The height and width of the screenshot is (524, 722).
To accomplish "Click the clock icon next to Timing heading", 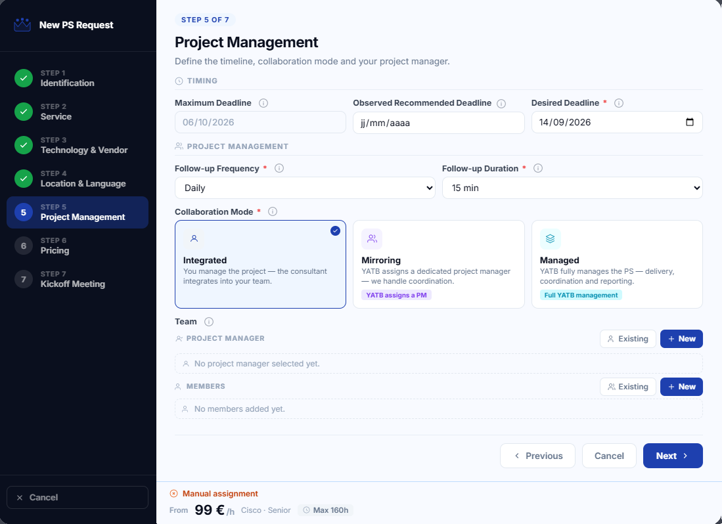I will coord(179,81).
